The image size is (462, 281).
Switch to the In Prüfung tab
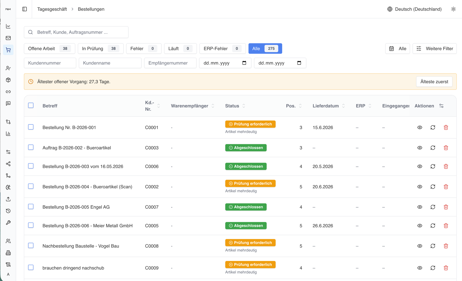pyautogui.click(x=101, y=49)
